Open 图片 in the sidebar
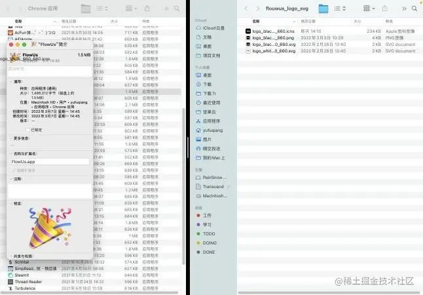This screenshot has height=295, width=423. coord(204,140)
